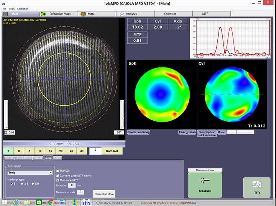Click the rotation angle input field
Image resolution: width=276 pixels, height=206 pixels.
pos(95,151)
